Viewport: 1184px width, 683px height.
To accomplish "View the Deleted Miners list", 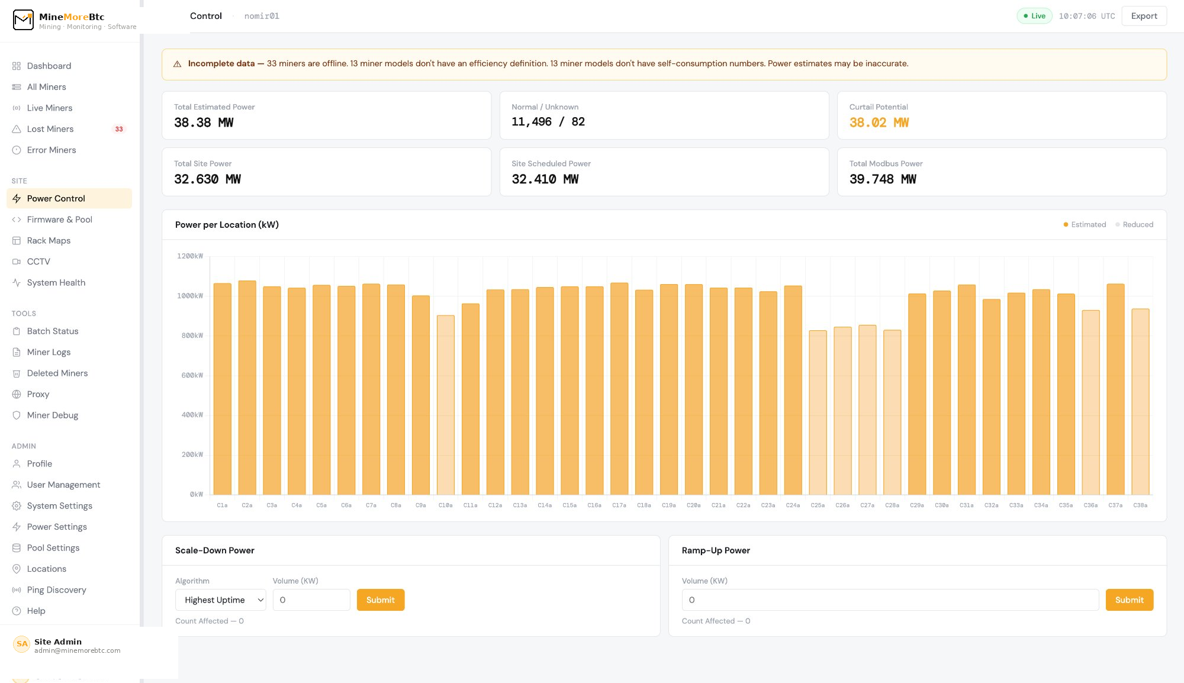I will 57,373.
